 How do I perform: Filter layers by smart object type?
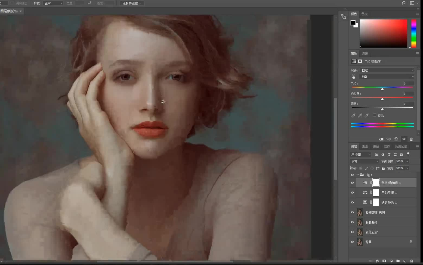click(401, 154)
